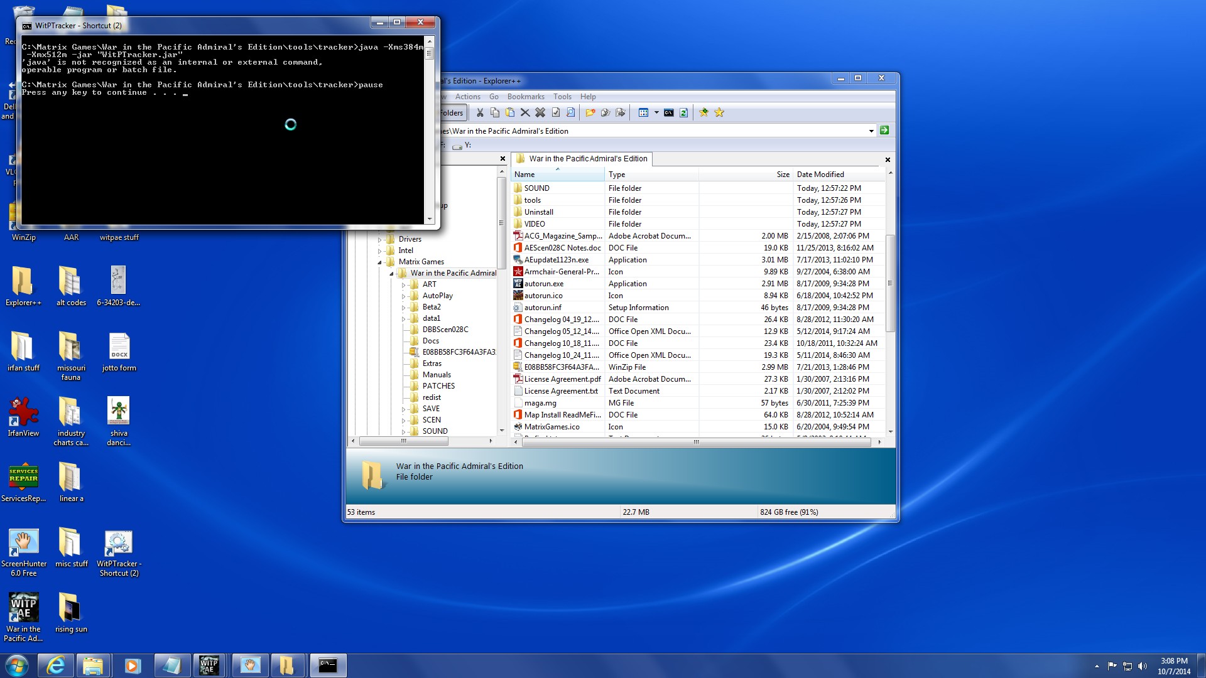Select the shiva dancing image icon
The height and width of the screenshot is (678, 1206).
pos(119,421)
